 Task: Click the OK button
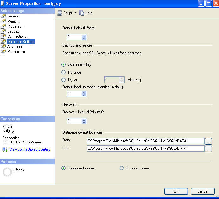[176, 191]
